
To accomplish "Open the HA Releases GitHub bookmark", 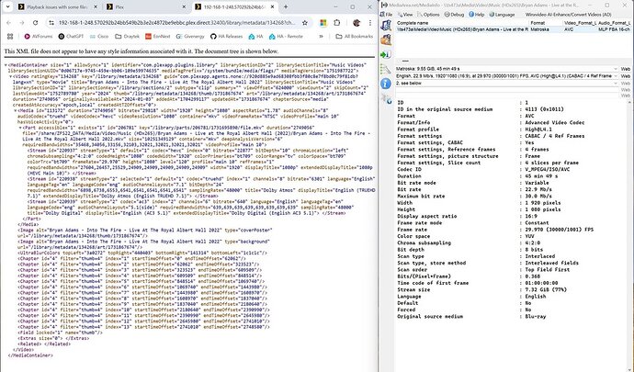I will [x=226, y=37].
